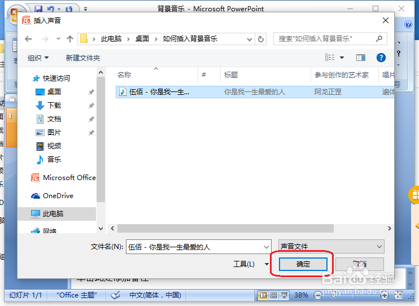Image resolution: width=419 pixels, height=306 pixels.
Task: Open 音乐 folder in sidebar
Action: pyautogui.click(x=48, y=160)
